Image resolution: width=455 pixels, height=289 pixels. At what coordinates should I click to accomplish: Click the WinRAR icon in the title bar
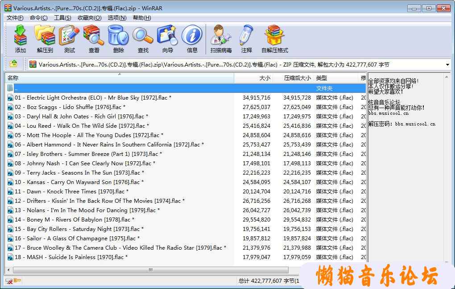coord(8,8)
